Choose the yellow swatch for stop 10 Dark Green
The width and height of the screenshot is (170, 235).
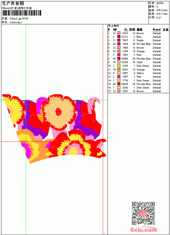tap(119, 66)
